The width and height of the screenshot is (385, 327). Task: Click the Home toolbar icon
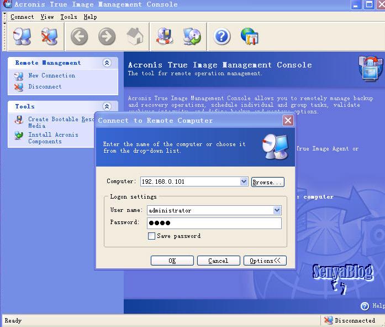(135, 36)
